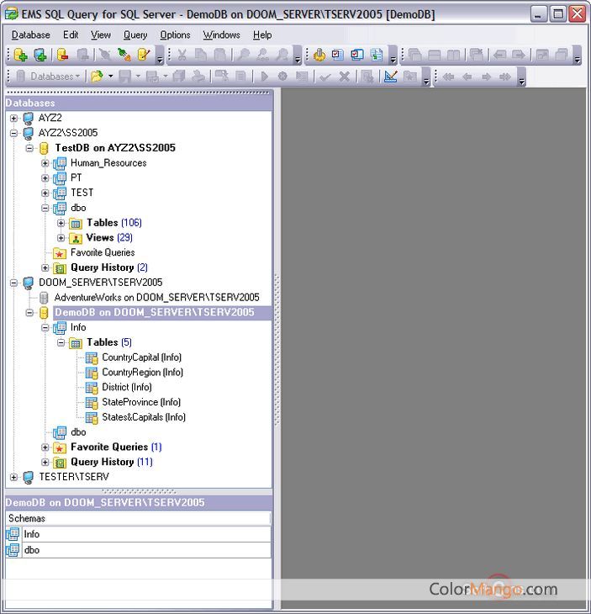Select TestDB on AYZ2\SS2005 database
The width and height of the screenshot is (591, 614).
(115, 148)
